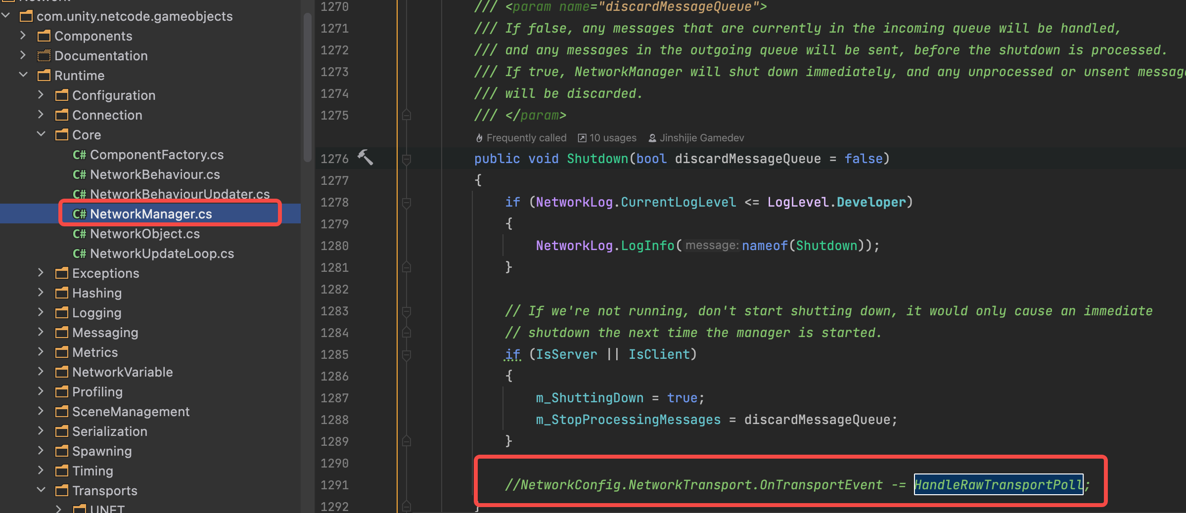Select the SceneManagement folder icon

coord(62,411)
